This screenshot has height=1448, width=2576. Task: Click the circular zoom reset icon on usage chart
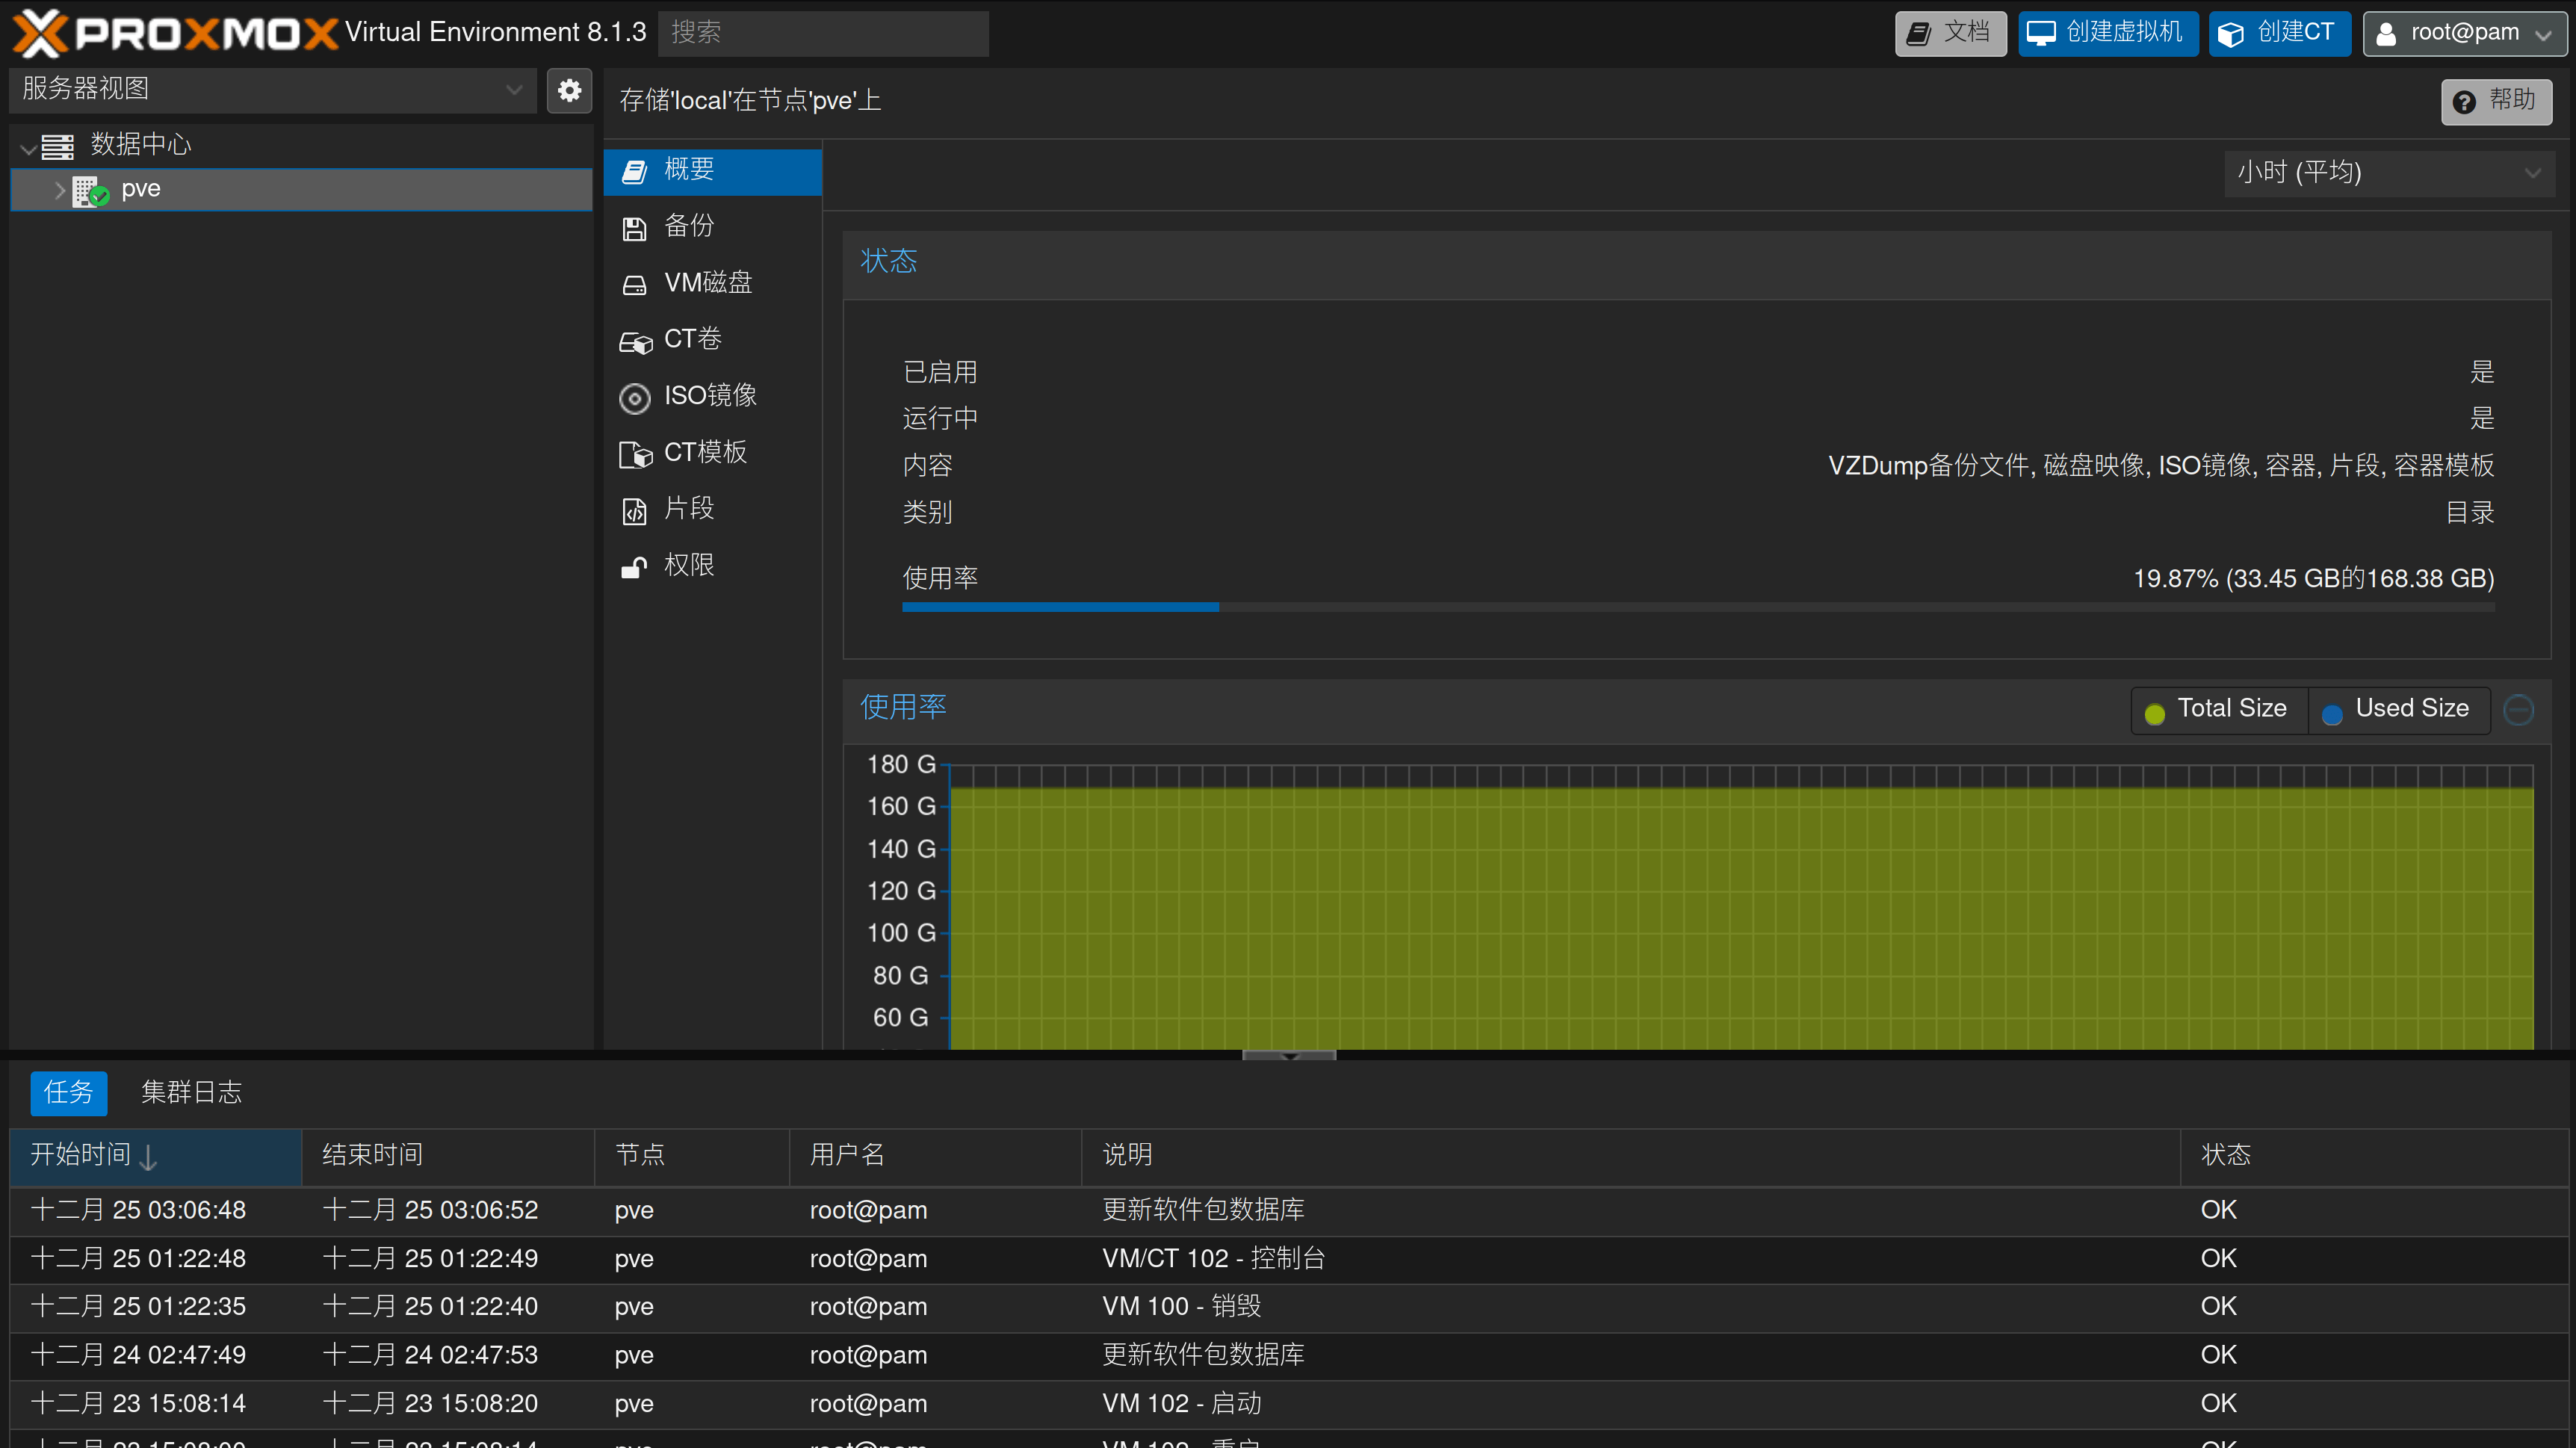tap(2518, 710)
